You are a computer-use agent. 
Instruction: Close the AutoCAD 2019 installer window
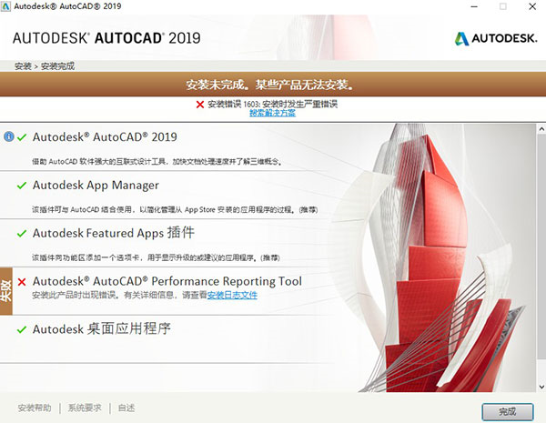pos(532,6)
